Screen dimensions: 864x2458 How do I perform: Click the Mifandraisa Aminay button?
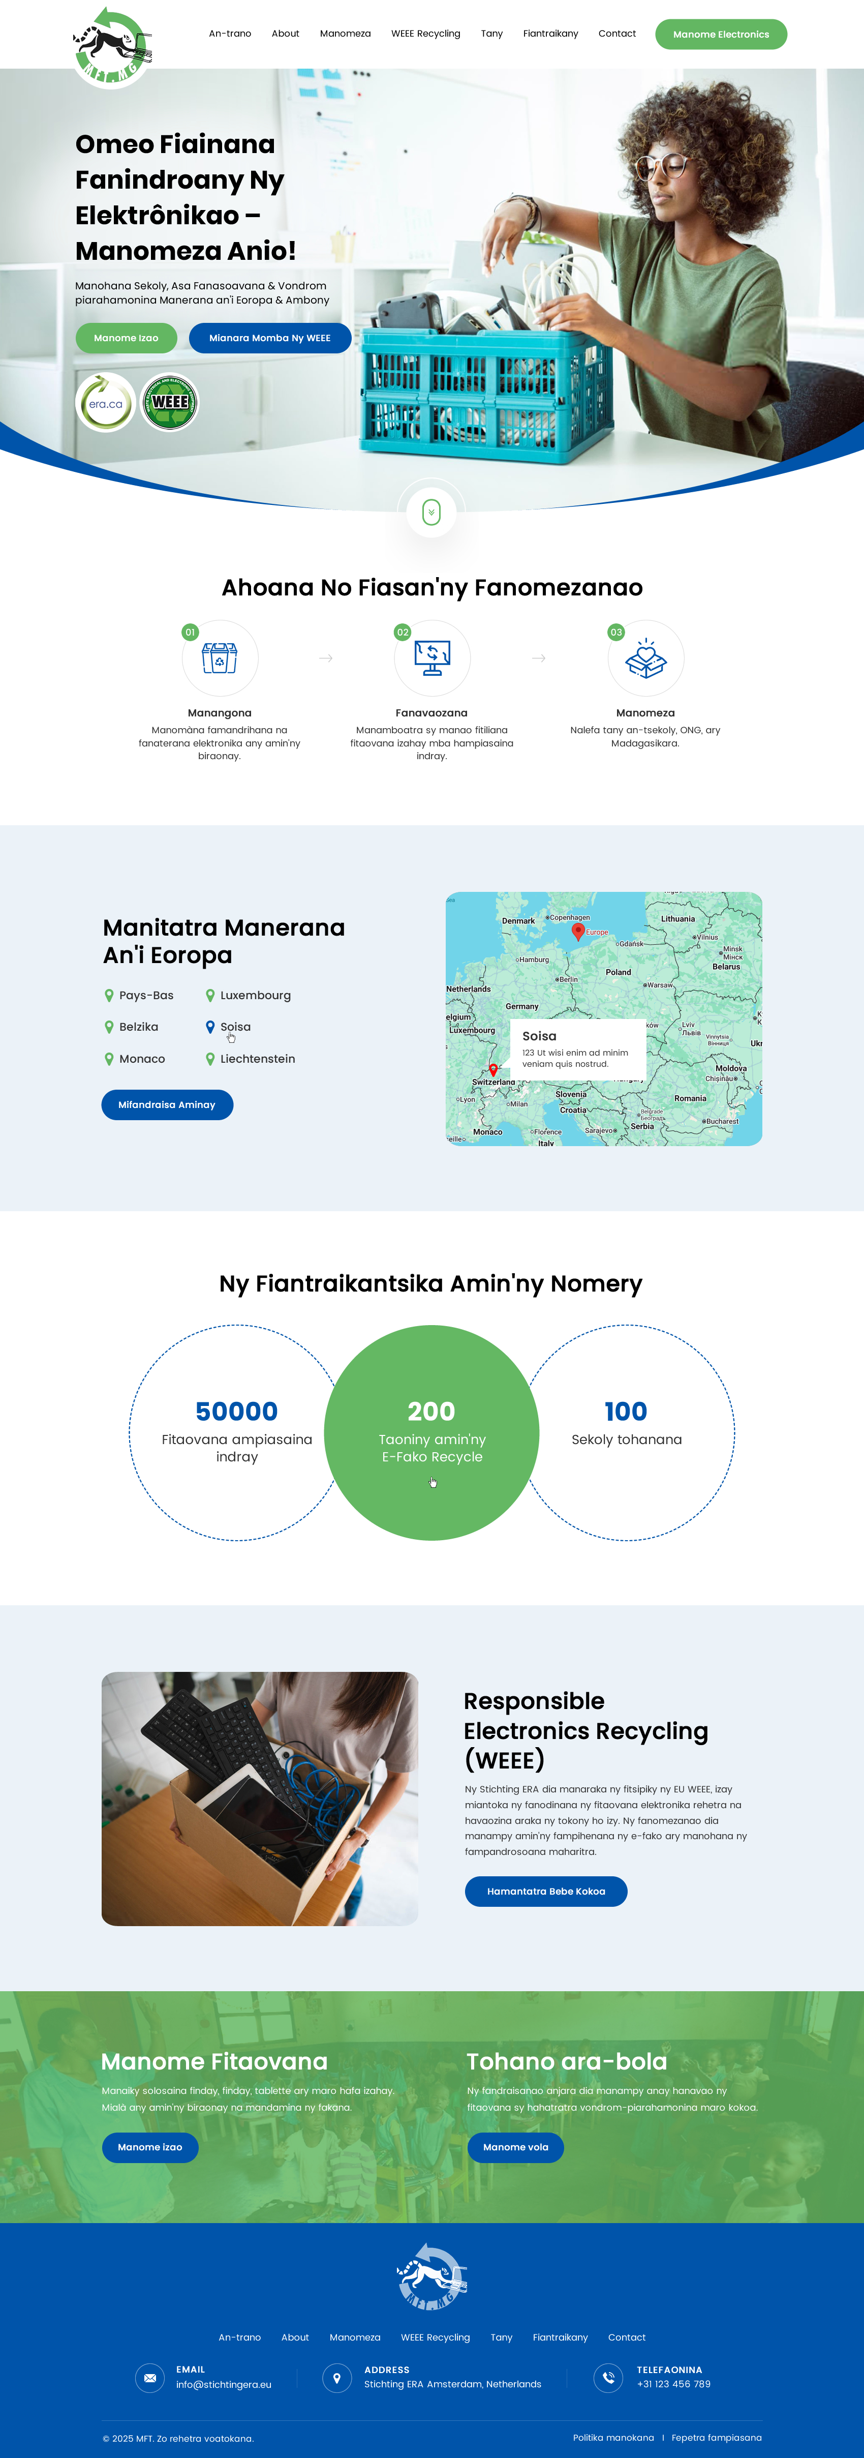(167, 1105)
